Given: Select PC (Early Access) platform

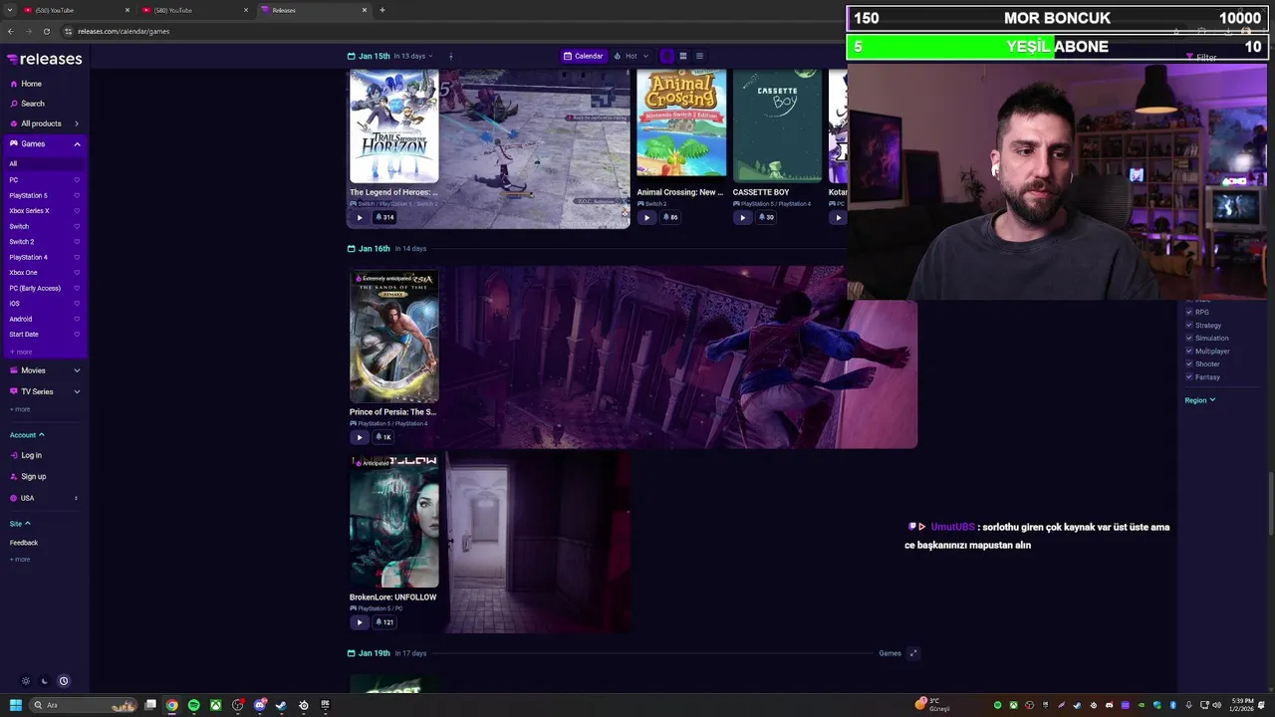Looking at the screenshot, I should [35, 288].
